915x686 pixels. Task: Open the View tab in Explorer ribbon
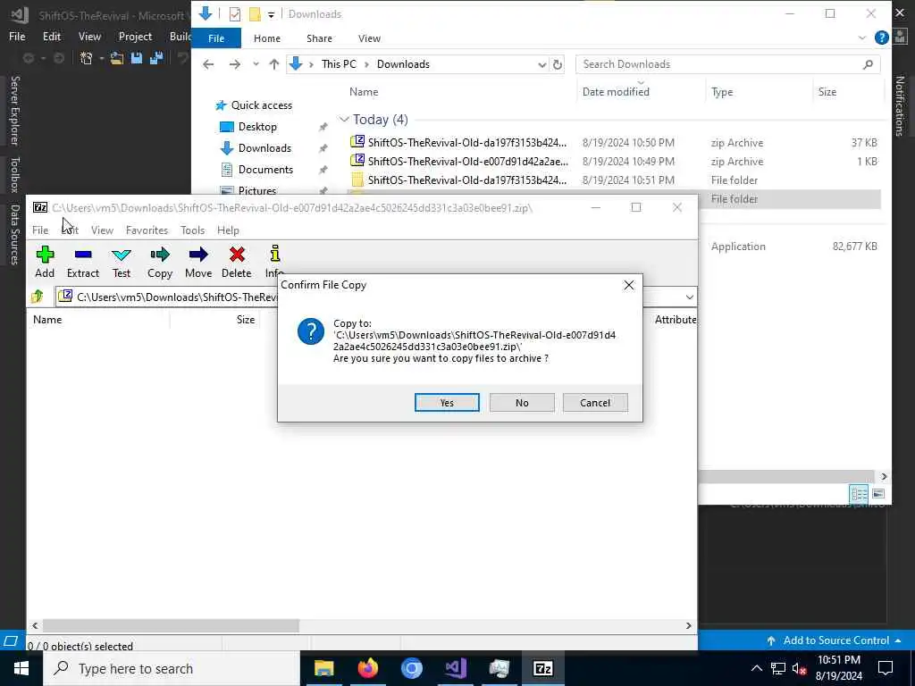[x=369, y=38]
